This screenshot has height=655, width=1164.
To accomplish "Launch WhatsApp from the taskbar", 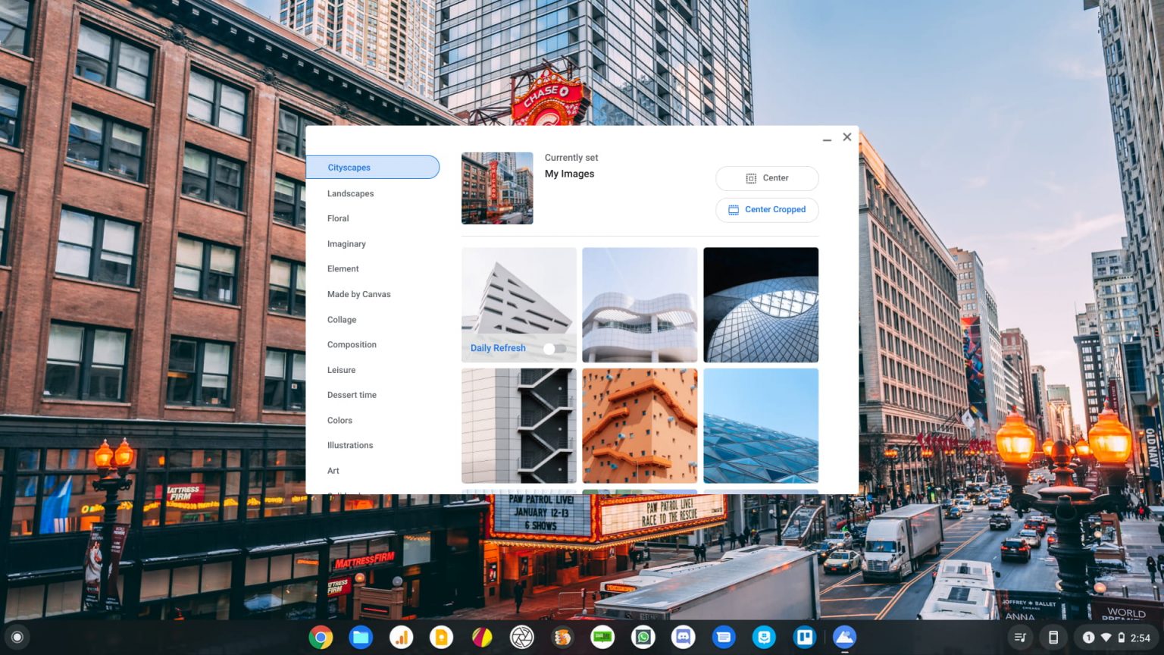I will (x=643, y=637).
